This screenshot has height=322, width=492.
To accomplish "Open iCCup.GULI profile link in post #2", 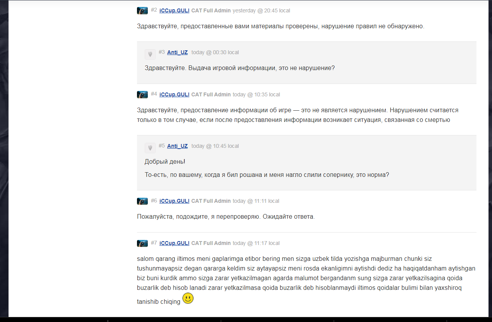I will click(174, 11).
